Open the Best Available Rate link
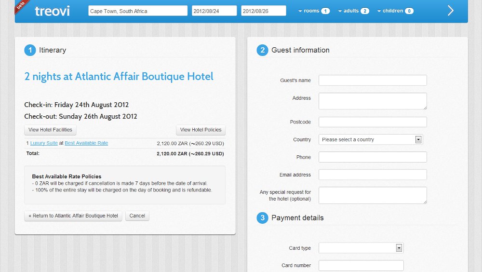482x272 pixels. [x=86, y=143]
